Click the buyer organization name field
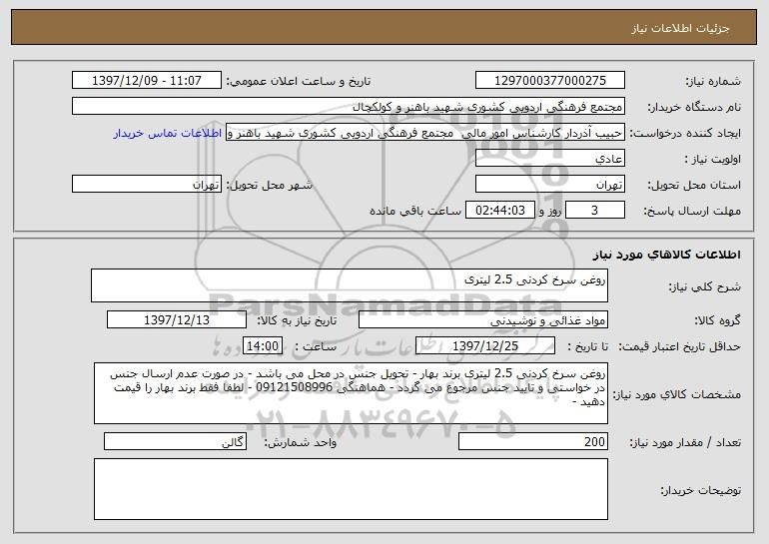The image size is (769, 544). tap(349, 107)
